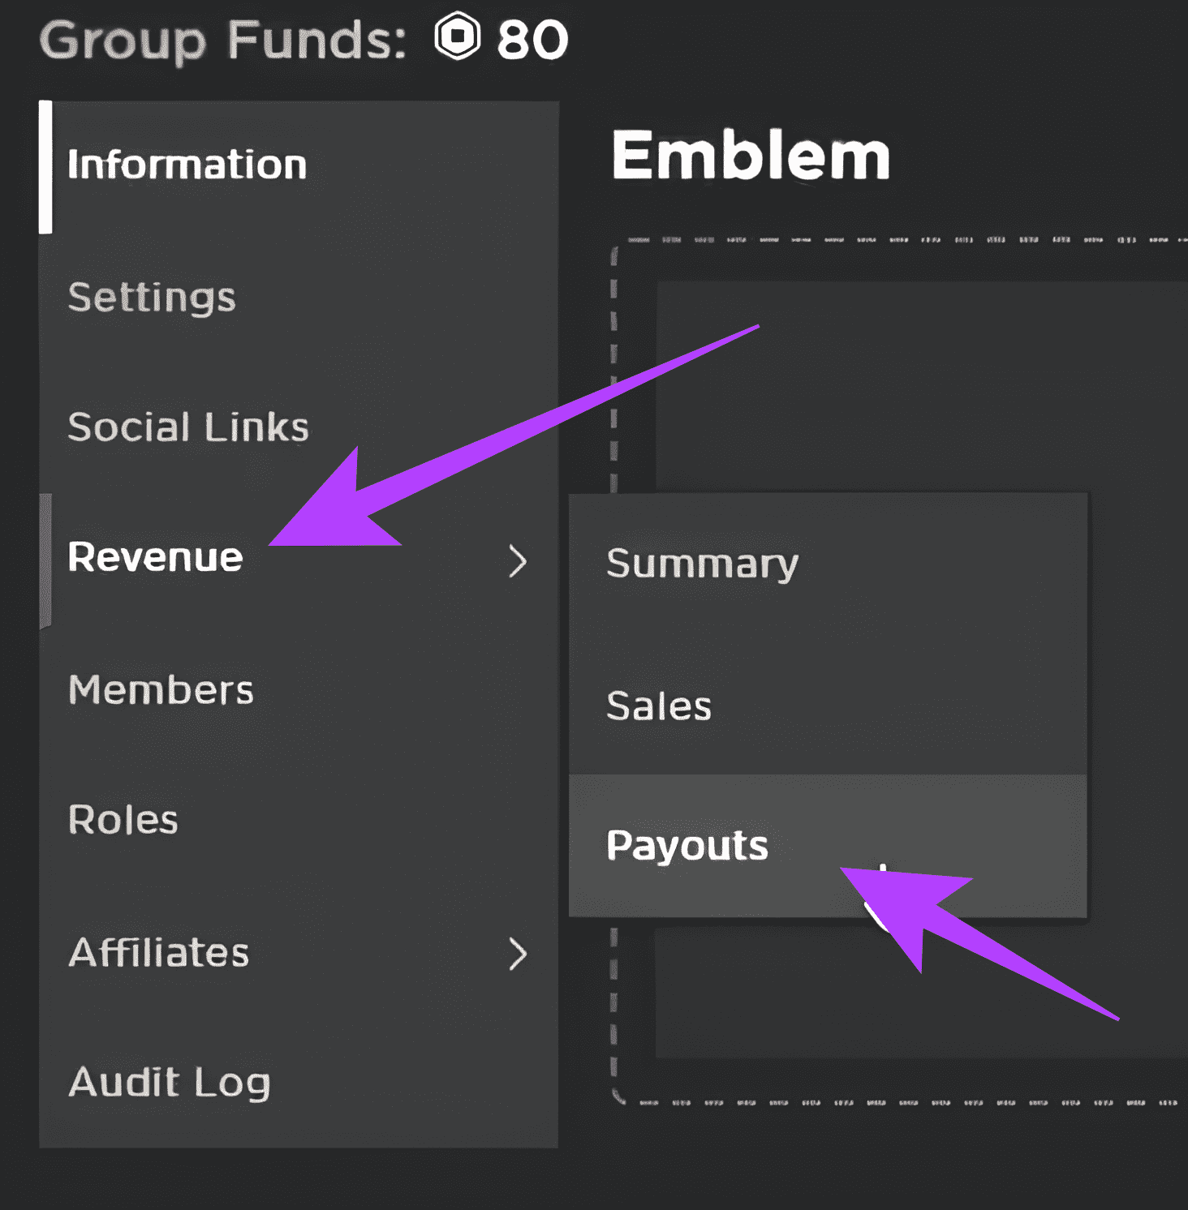Click the Group Funds label

222,40
